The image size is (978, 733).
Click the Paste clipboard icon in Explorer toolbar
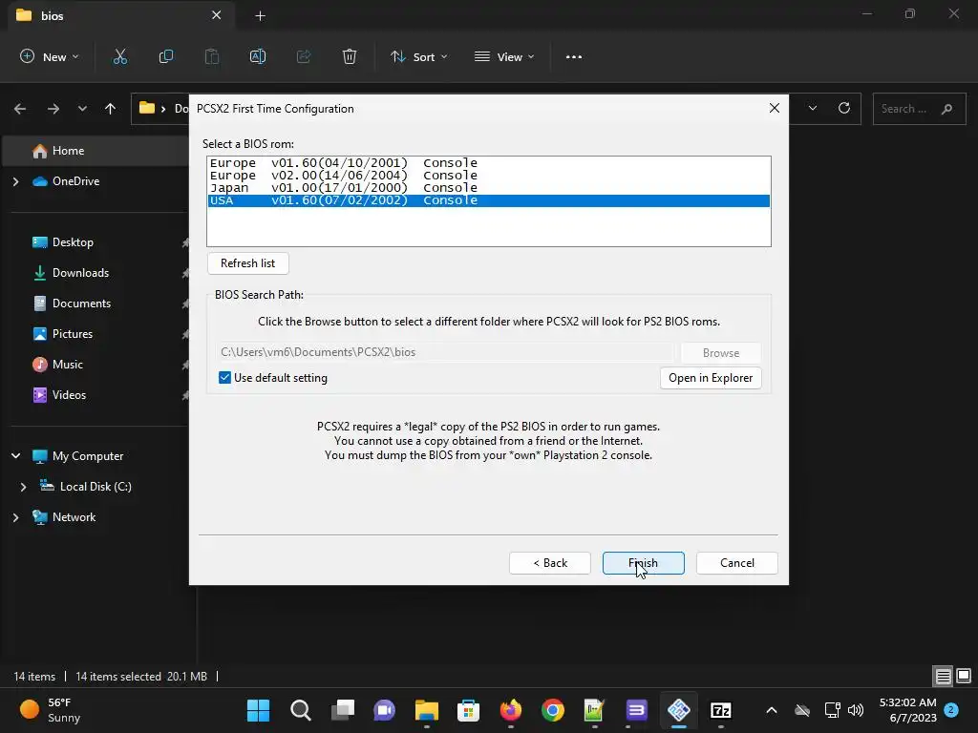pyautogui.click(x=212, y=56)
